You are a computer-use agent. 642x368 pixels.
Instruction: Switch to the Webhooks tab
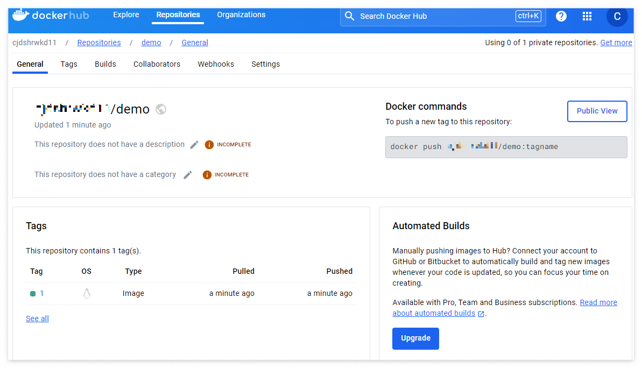tap(216, 64)
